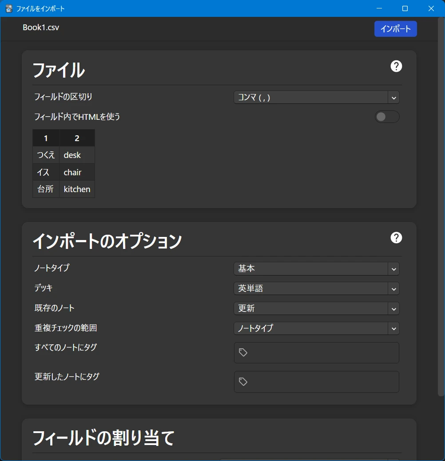The width and height of the screenshot is (445, 461).
Task: Click column header 2 in preview table
Action: point(77,138)
